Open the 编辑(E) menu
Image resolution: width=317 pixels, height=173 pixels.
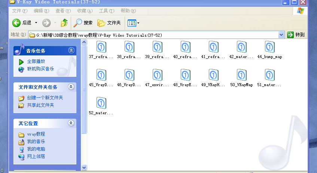(42, 11)
